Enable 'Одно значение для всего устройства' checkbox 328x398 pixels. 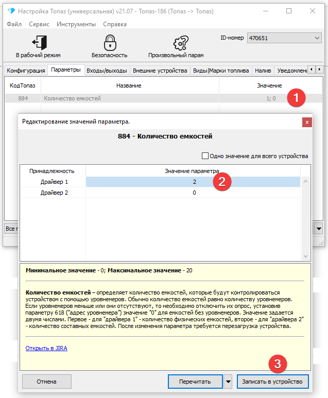[x=205, y=155]
